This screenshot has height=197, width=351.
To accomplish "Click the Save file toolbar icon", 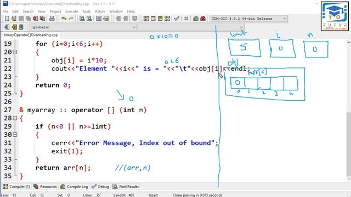I will point(21,19).
